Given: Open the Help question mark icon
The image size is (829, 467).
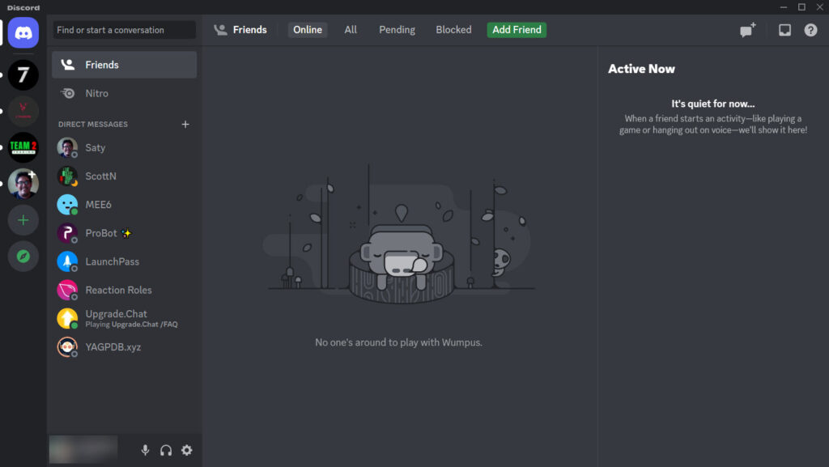Looking at the screenshot, I should click(810, 30).
